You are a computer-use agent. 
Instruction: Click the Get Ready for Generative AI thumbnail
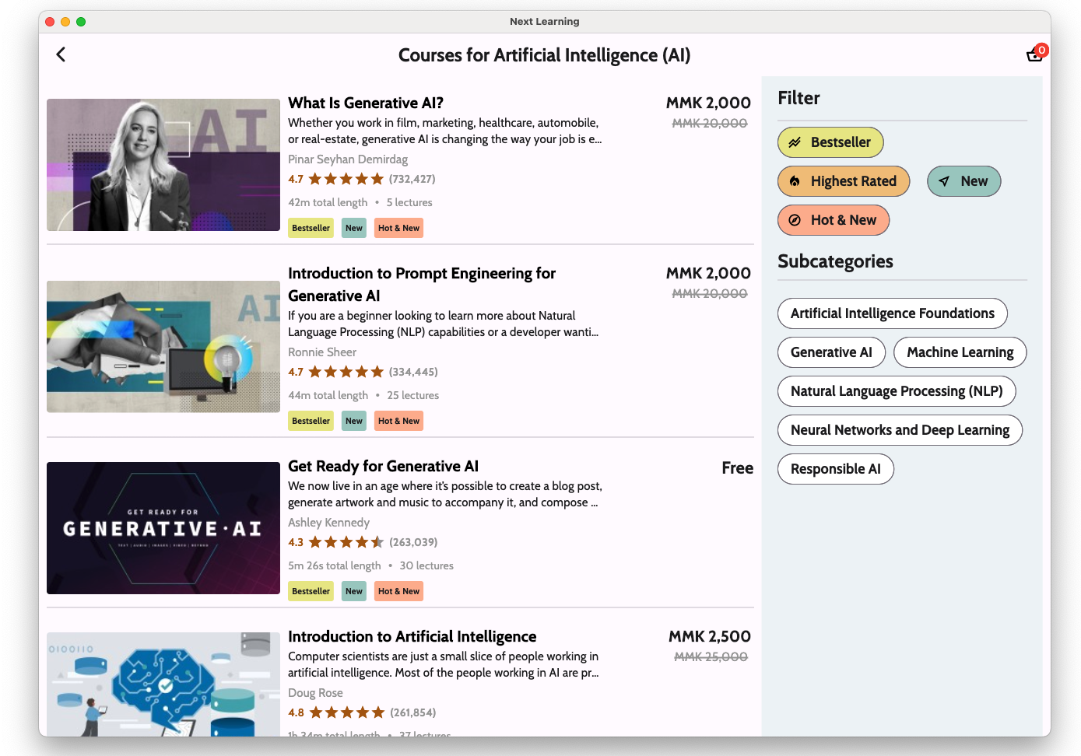pos(163,528)
